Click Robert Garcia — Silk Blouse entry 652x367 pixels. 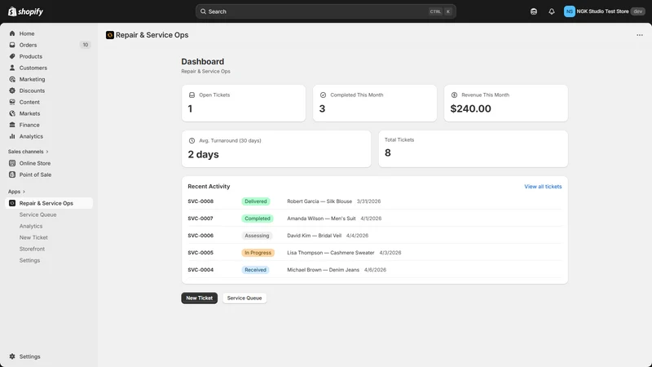tap(319, 201)
